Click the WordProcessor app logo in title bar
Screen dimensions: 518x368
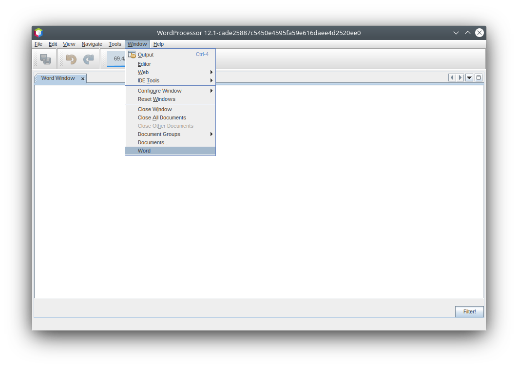pyautogui.click(x=38, y=33)
